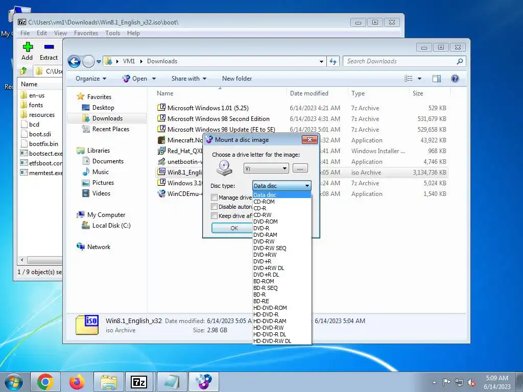Open File Explorer taskbar icon
Image resolution: width=523 pixels, height=392 pixels.
[x=108, y=382]
